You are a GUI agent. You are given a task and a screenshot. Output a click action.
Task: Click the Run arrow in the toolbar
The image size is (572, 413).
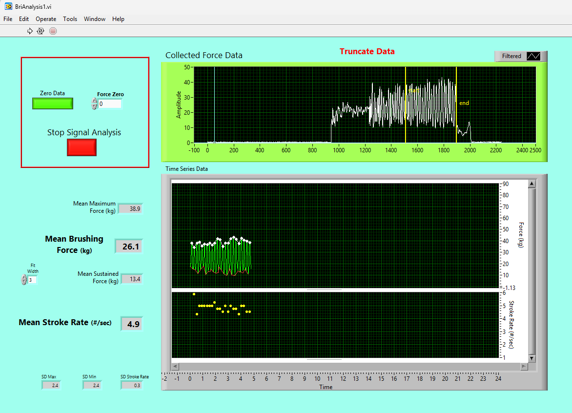tap(30, 31)
